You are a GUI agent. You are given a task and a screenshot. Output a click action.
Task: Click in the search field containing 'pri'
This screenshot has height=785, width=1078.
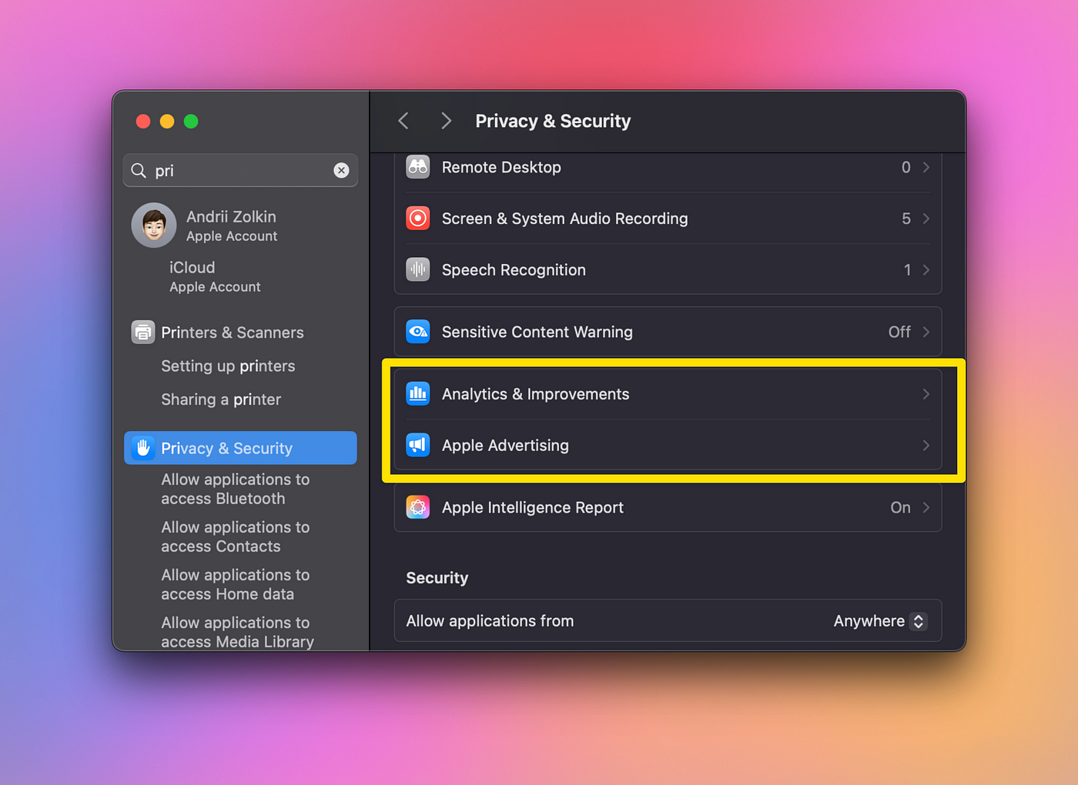[240, 170]
